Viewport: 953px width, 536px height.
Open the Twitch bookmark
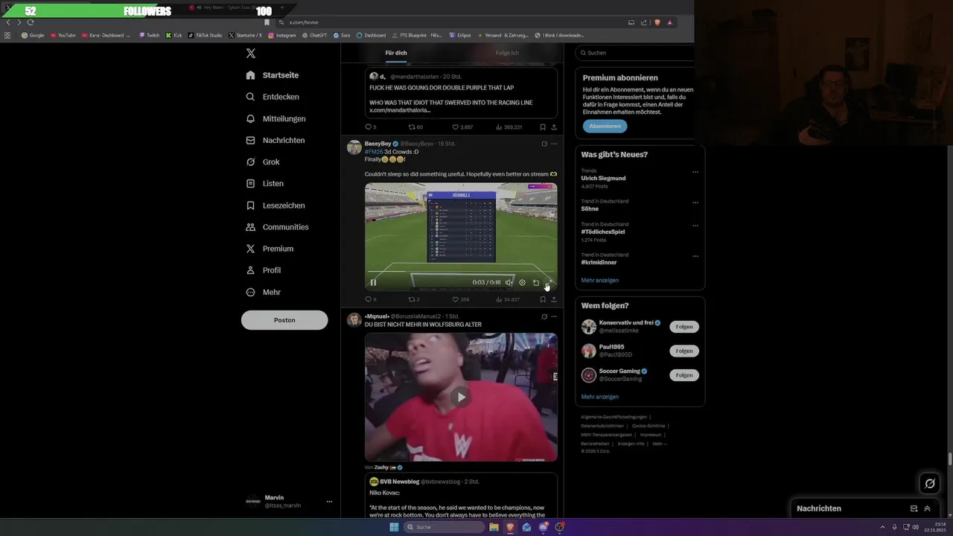[x=150, y=35]
